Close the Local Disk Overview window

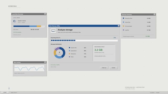(x=45, y=14)
